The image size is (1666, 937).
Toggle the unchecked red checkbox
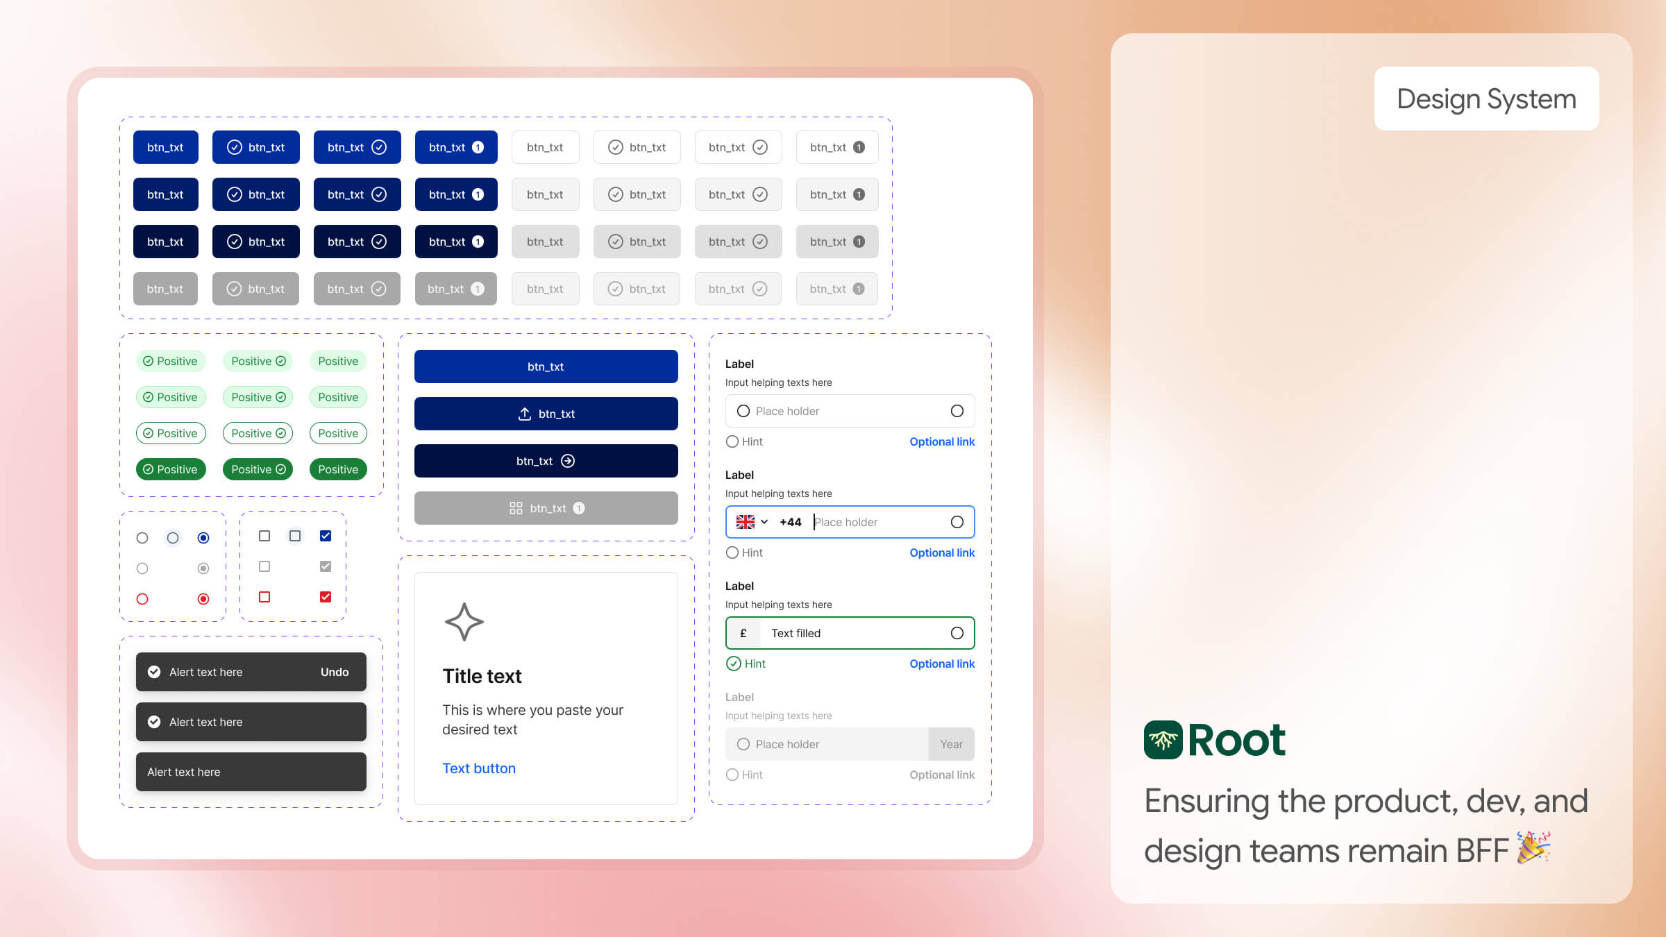click(x=264, y=597)
